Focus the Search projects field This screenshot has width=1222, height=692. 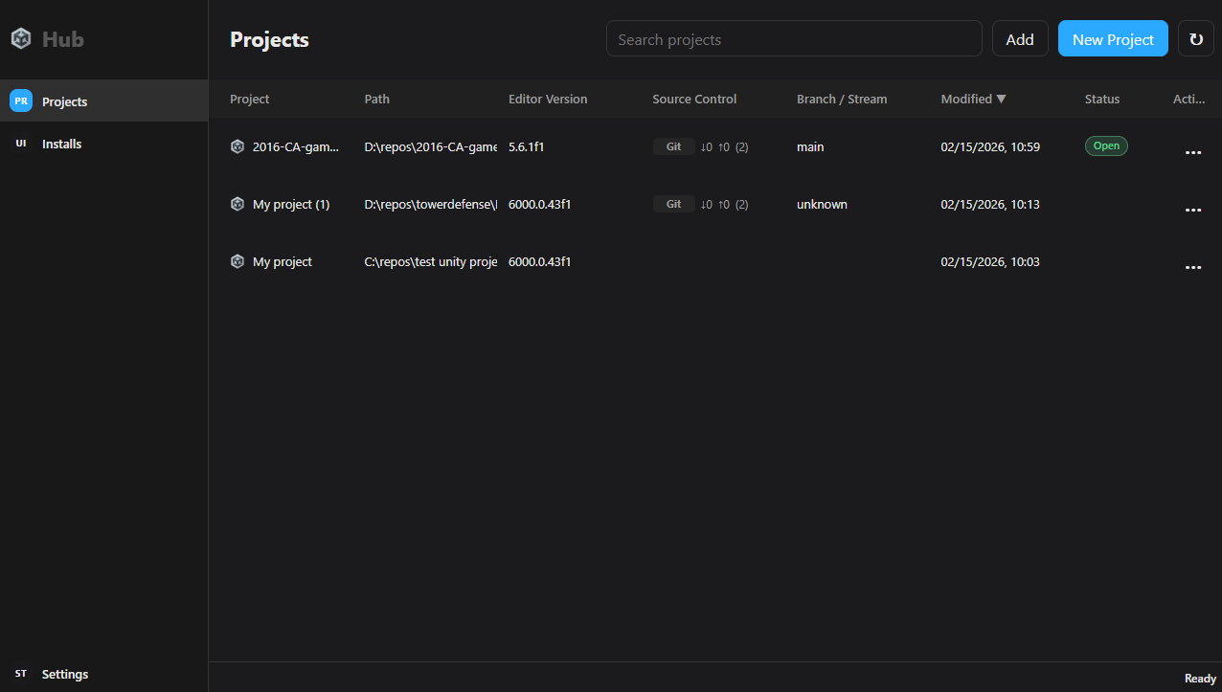click(793, 39)
